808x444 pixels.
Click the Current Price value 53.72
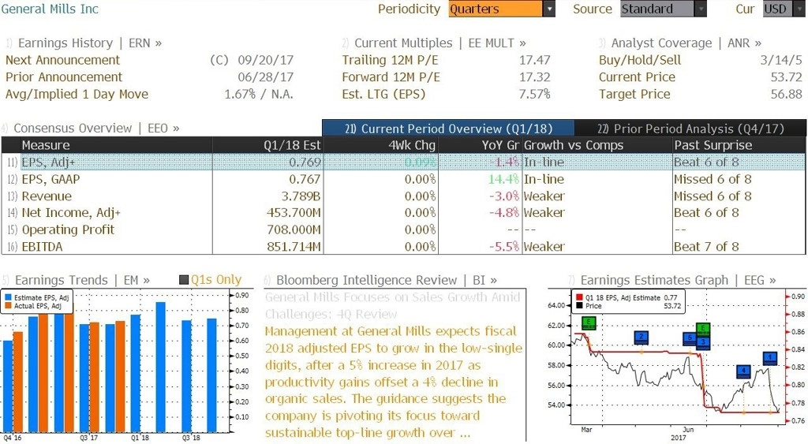point(787,77)
